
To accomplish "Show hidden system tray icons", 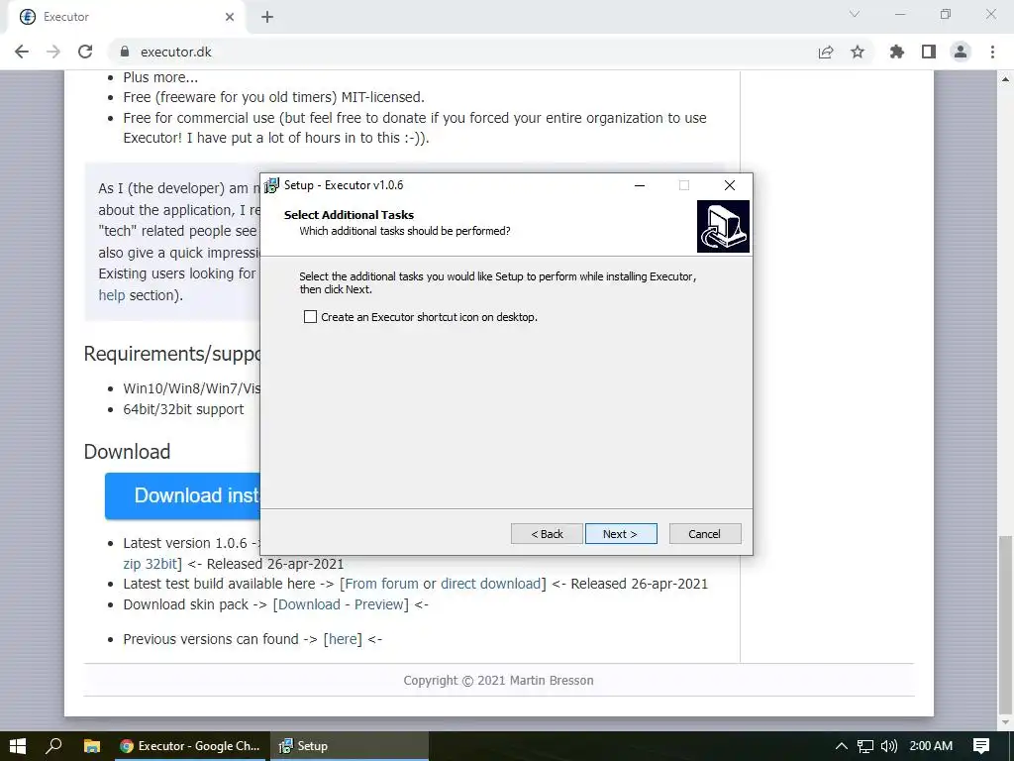I will [842, 746].
